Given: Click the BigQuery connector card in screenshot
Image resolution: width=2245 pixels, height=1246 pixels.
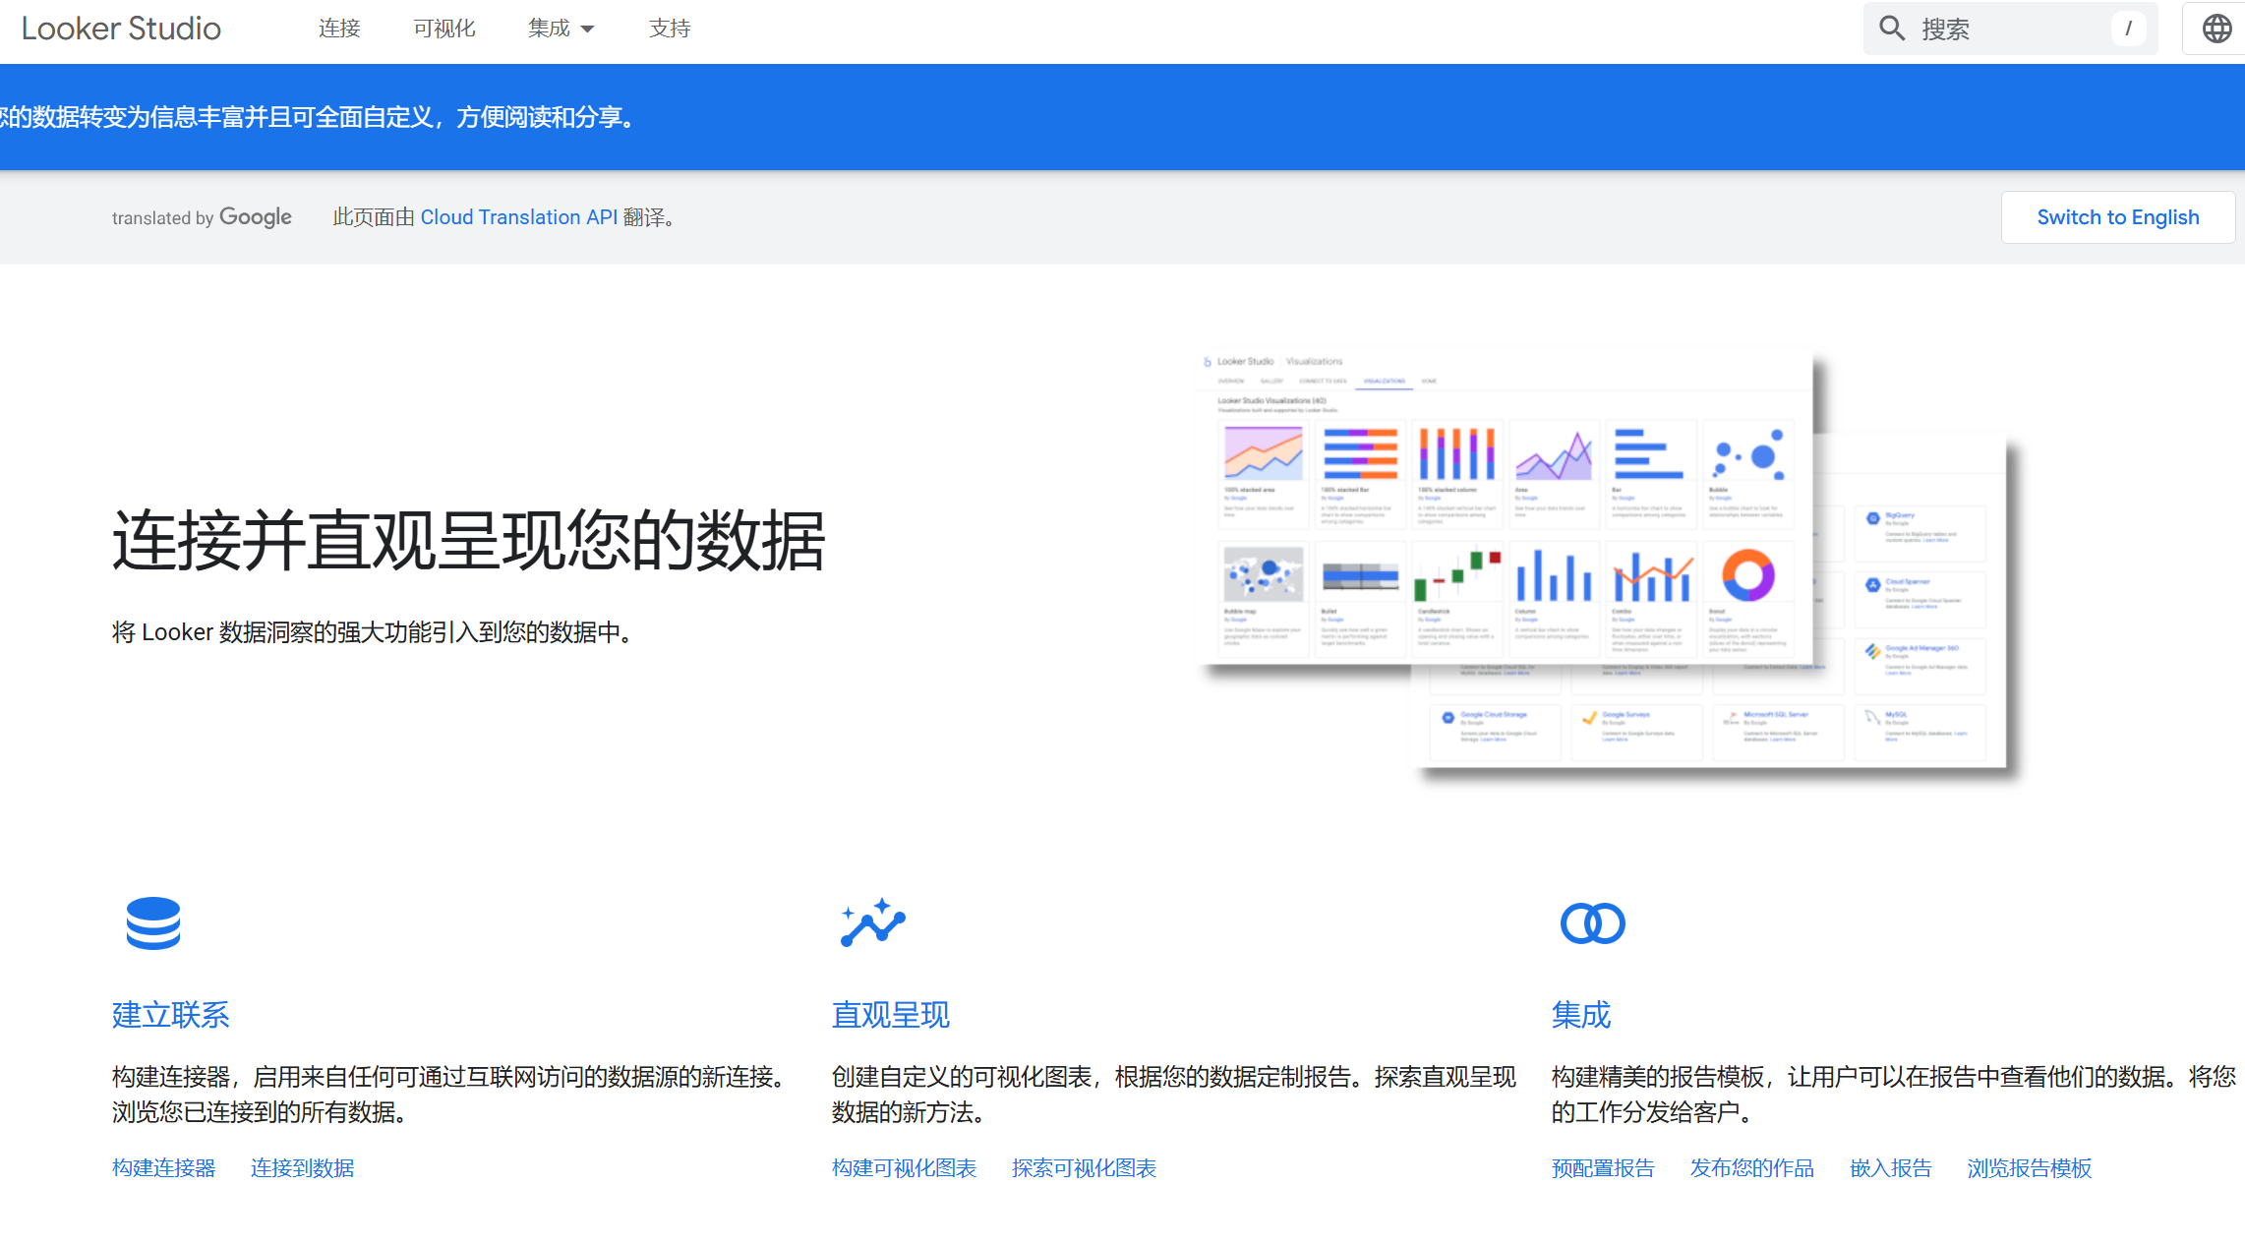Looking at the screenshot, I should (1920, 532).
